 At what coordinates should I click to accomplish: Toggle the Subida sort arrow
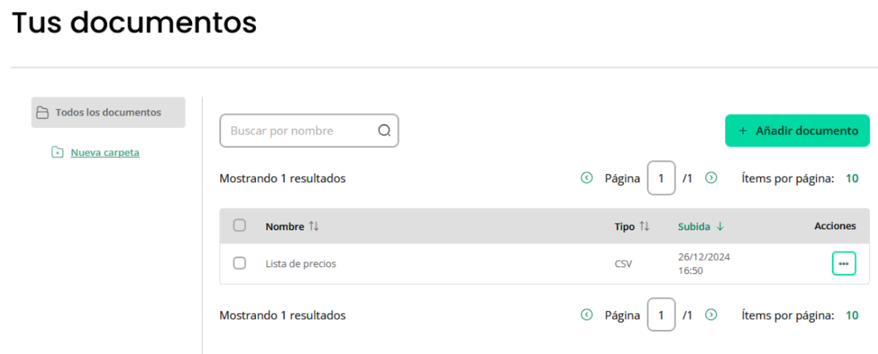pyautogui.click(x=720, y=227)
